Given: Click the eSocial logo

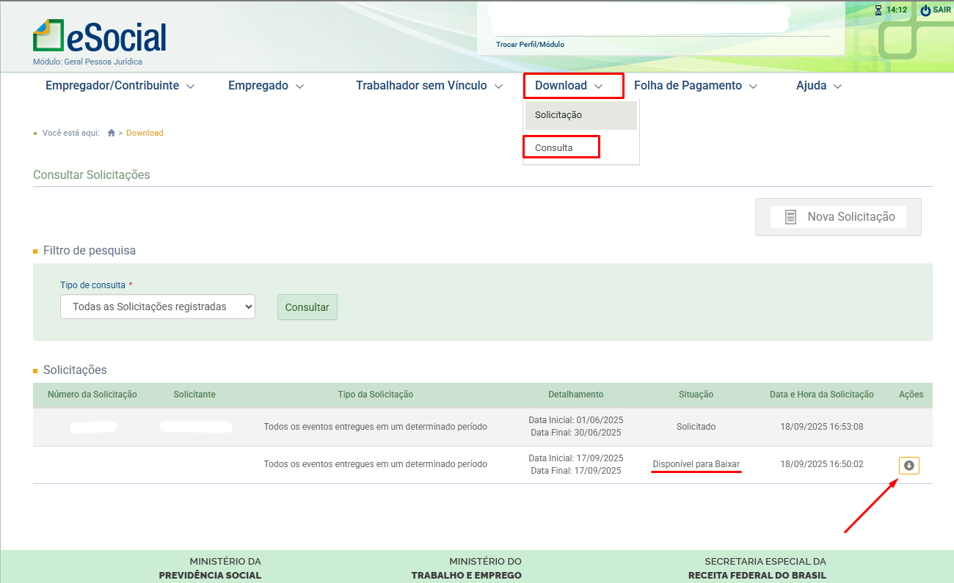Looking at the screenshot, I should coord(100,37).
